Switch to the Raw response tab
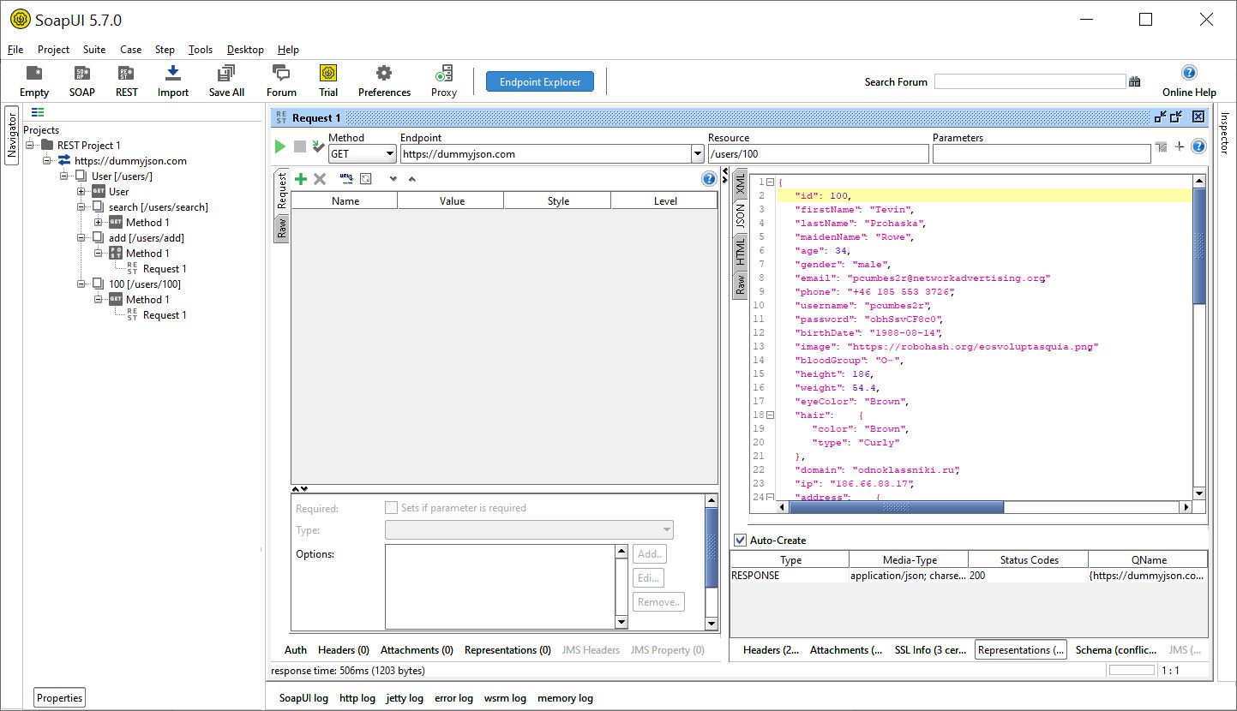 739,284
